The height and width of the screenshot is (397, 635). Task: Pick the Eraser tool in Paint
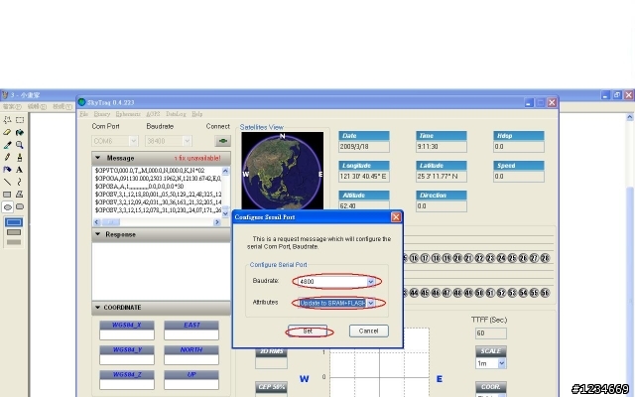click(7, 132)
